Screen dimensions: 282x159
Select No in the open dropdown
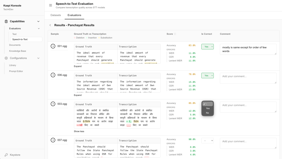(x=207, y=113)
